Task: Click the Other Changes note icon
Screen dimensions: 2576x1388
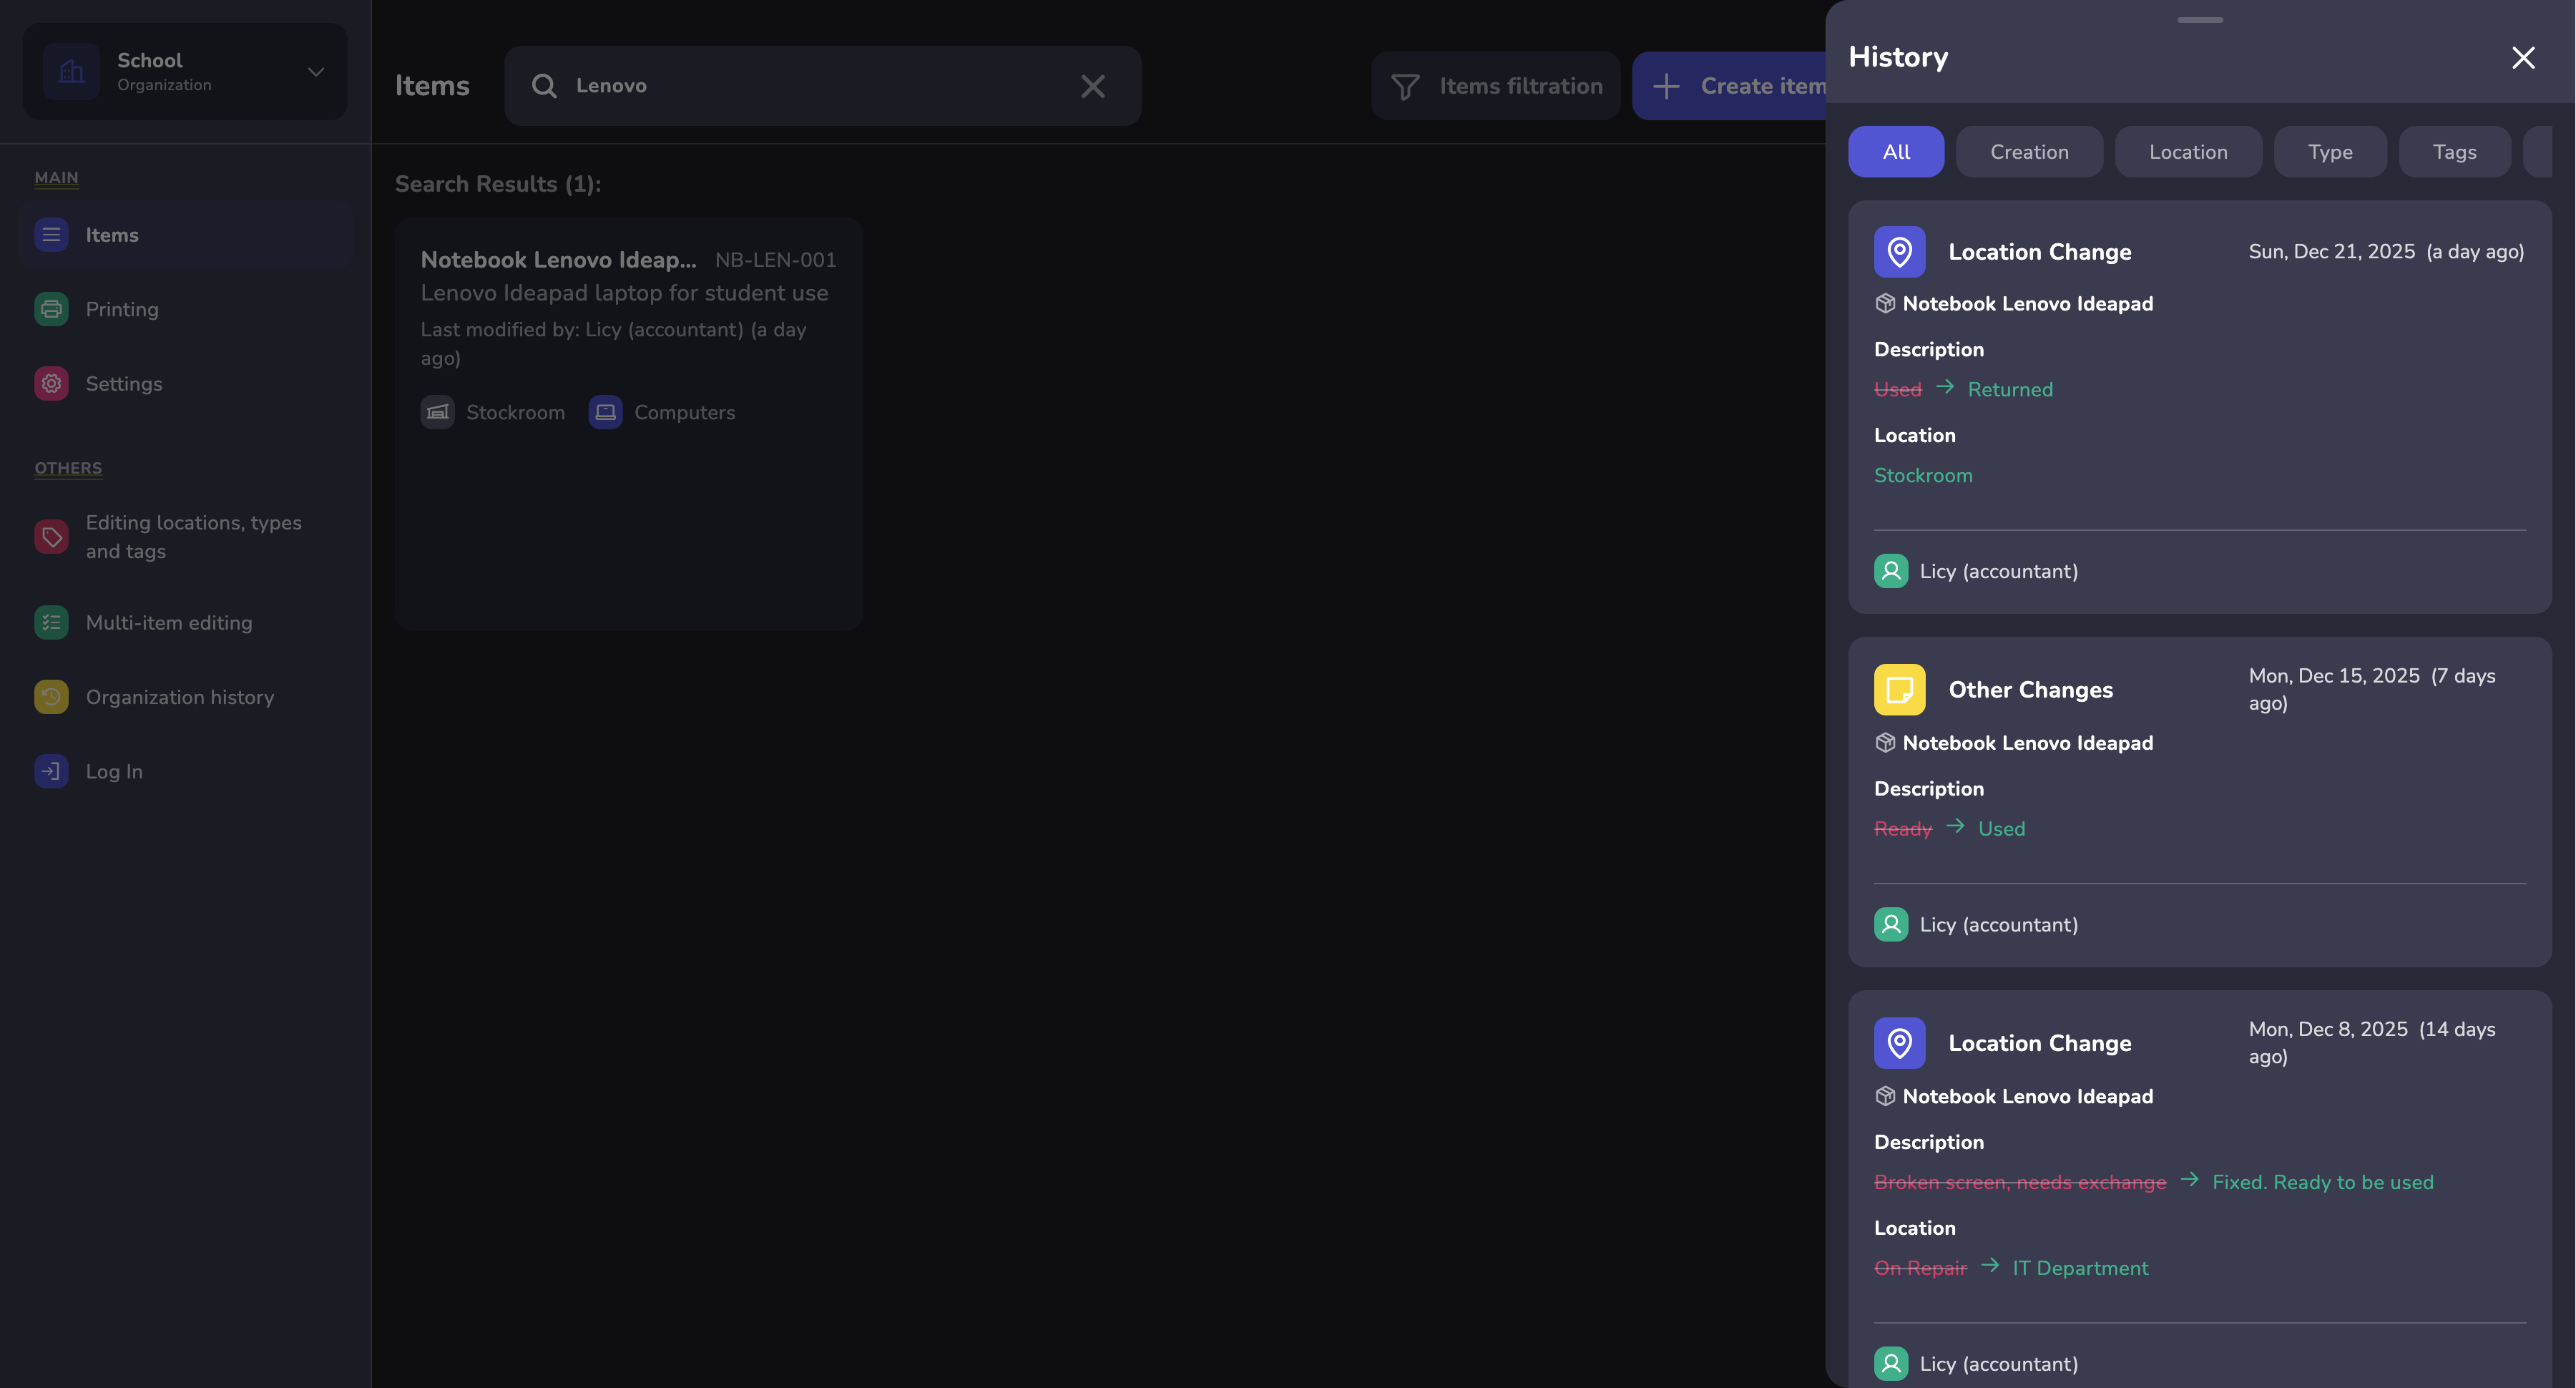Action: tap(1899, 689)
